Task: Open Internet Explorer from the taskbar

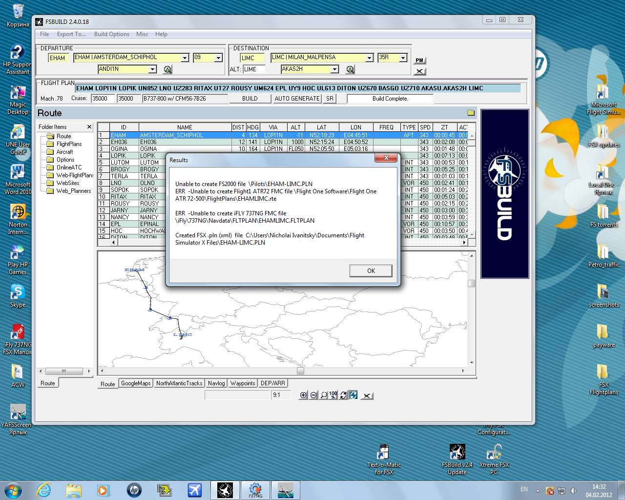Action: [x=44, y=490]
